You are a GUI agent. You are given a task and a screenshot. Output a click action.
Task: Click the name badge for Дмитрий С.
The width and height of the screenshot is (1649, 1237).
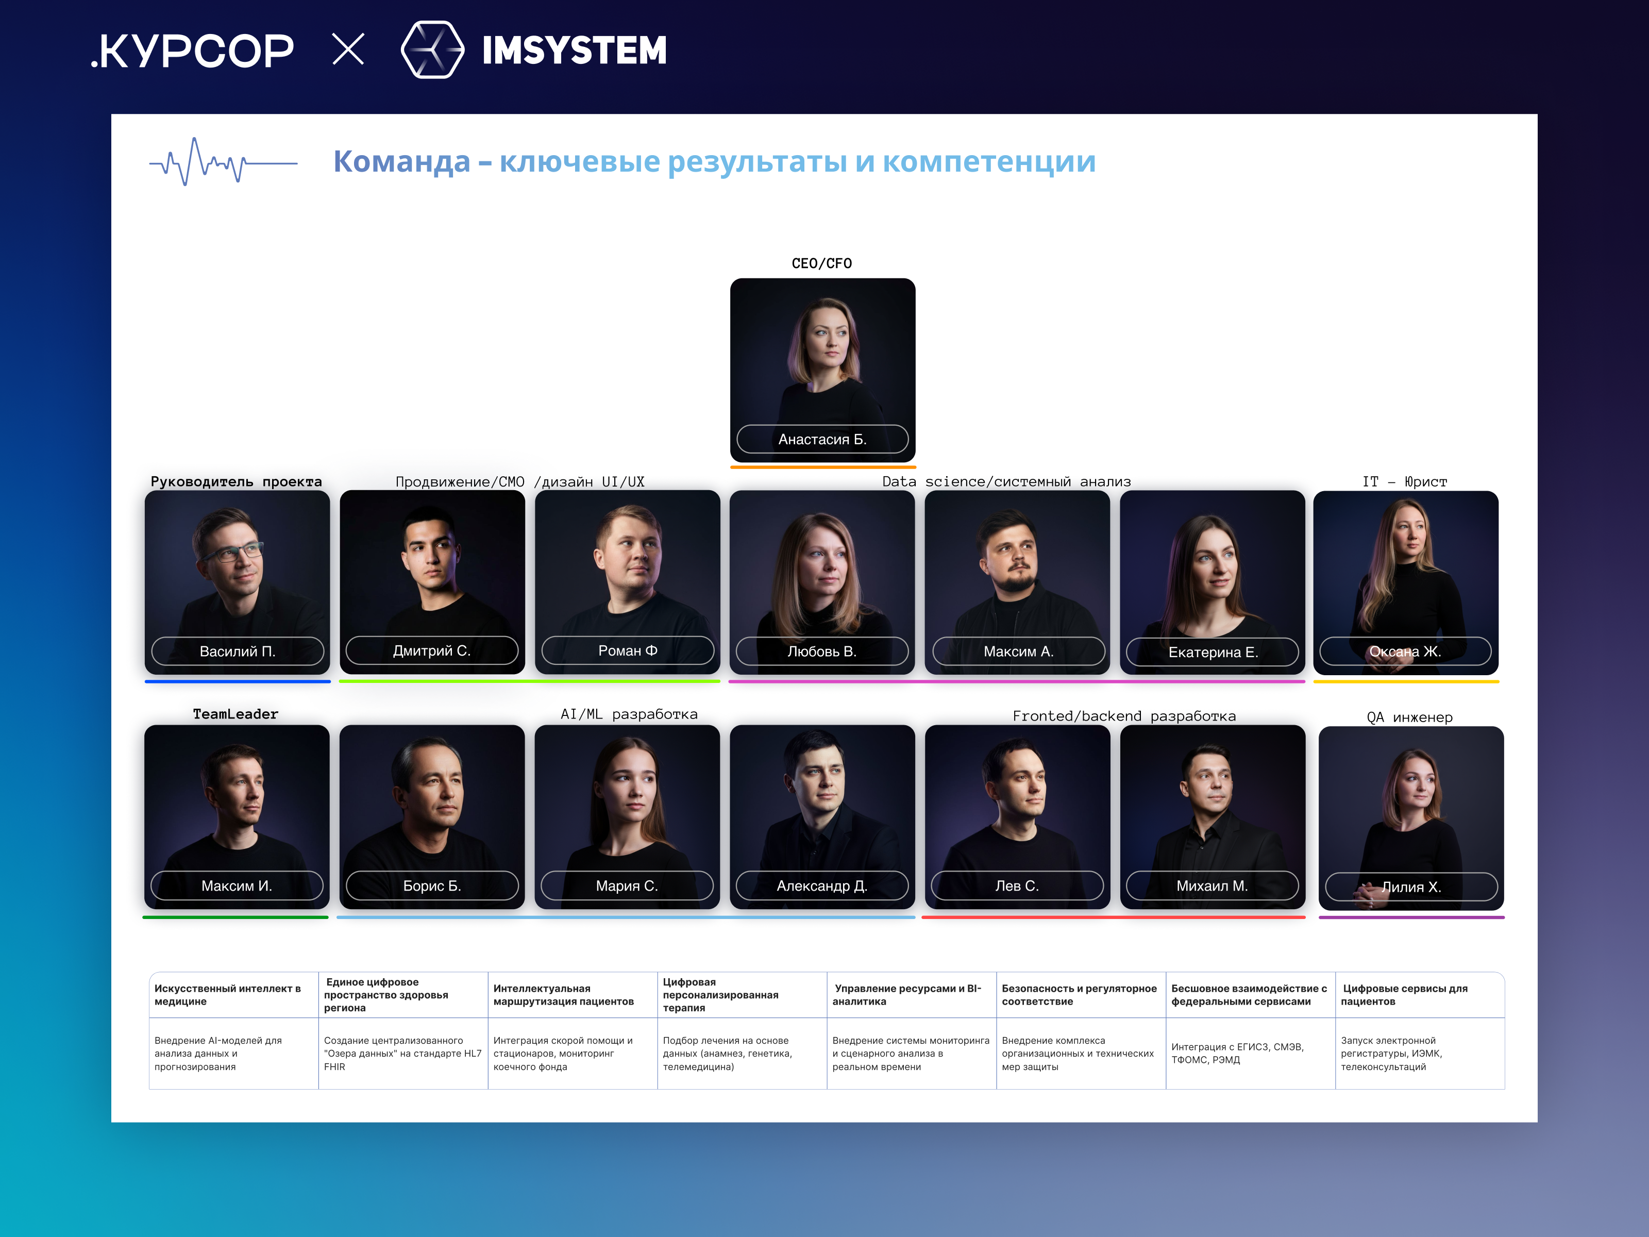[432, 651]
